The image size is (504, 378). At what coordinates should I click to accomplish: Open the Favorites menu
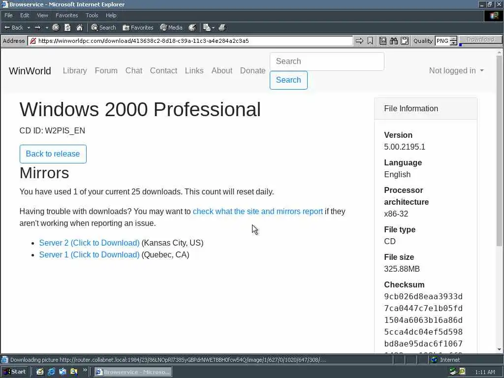point(66,15)
